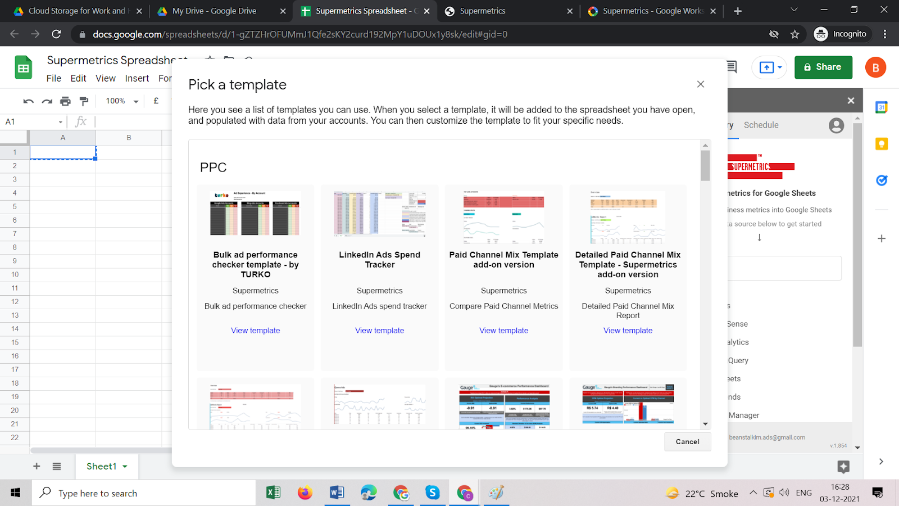This screenshot has height=506, width=899.
Task: Redo the last action in Sheets
Action: pyautogui.click(x=47, y=101)
